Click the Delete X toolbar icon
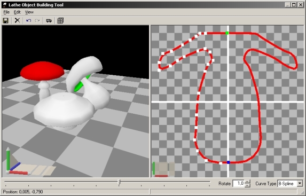 point(18,20)
